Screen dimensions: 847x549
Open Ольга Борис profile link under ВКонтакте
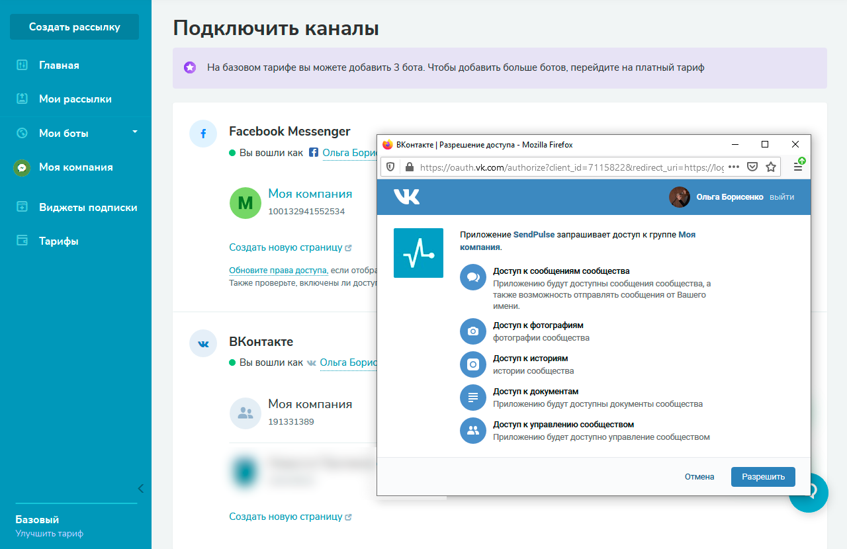(347, 362)
